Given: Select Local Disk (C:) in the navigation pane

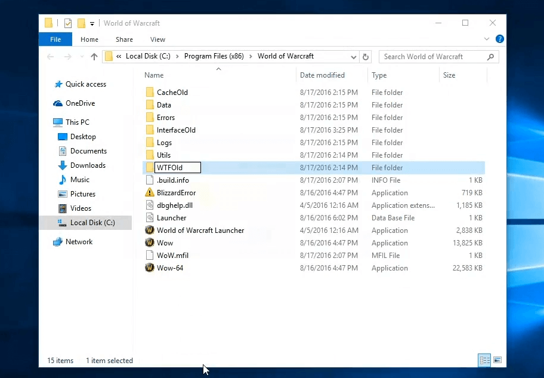Looking at the screenshot, I should click(x=86, y=223).
